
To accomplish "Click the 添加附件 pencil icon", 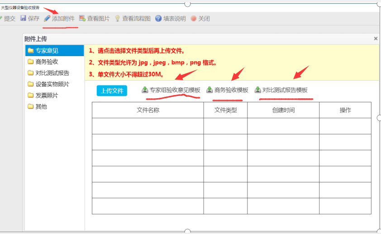I will click(47, 19).
